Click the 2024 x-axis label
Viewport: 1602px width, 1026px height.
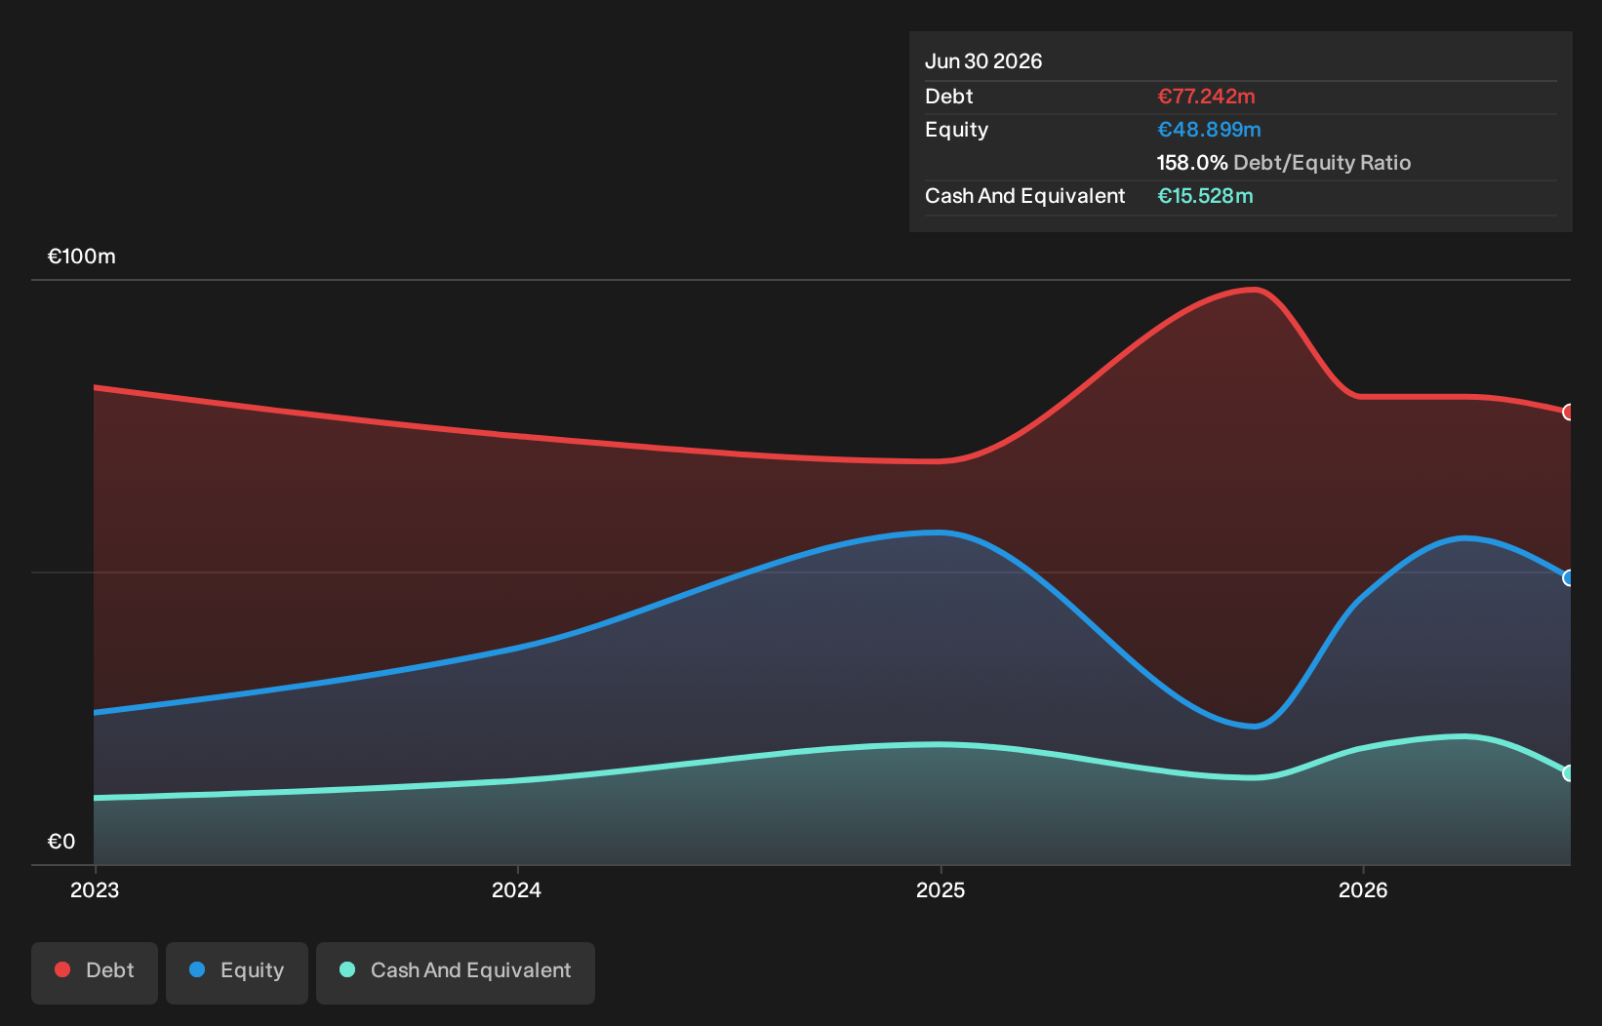tap(516, 889)
